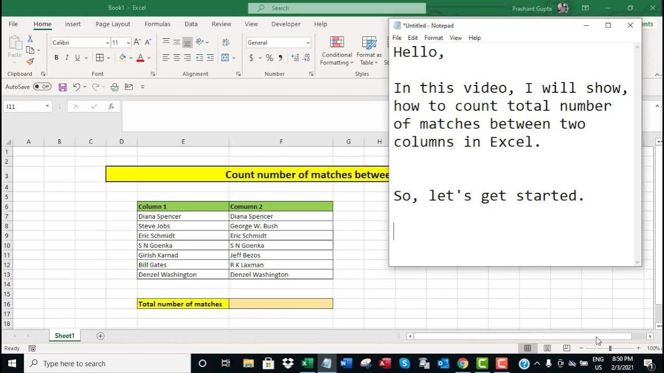Viewport: 664px width, 373px height.
Task: Open Format as Table menu
Action: click(369, 51)
